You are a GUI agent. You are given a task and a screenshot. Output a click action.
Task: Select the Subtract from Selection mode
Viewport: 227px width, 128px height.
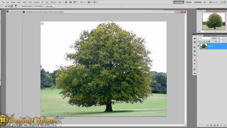(x=12, y=6)
